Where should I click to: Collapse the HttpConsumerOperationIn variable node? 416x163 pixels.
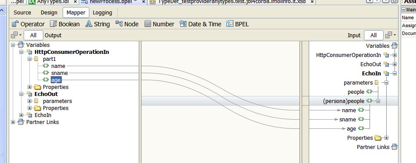tap(21, 52)
